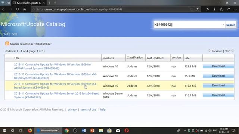Open the Add notes pen icon
239x134 pixels.
pyautogui.click(x=221, y=9)
